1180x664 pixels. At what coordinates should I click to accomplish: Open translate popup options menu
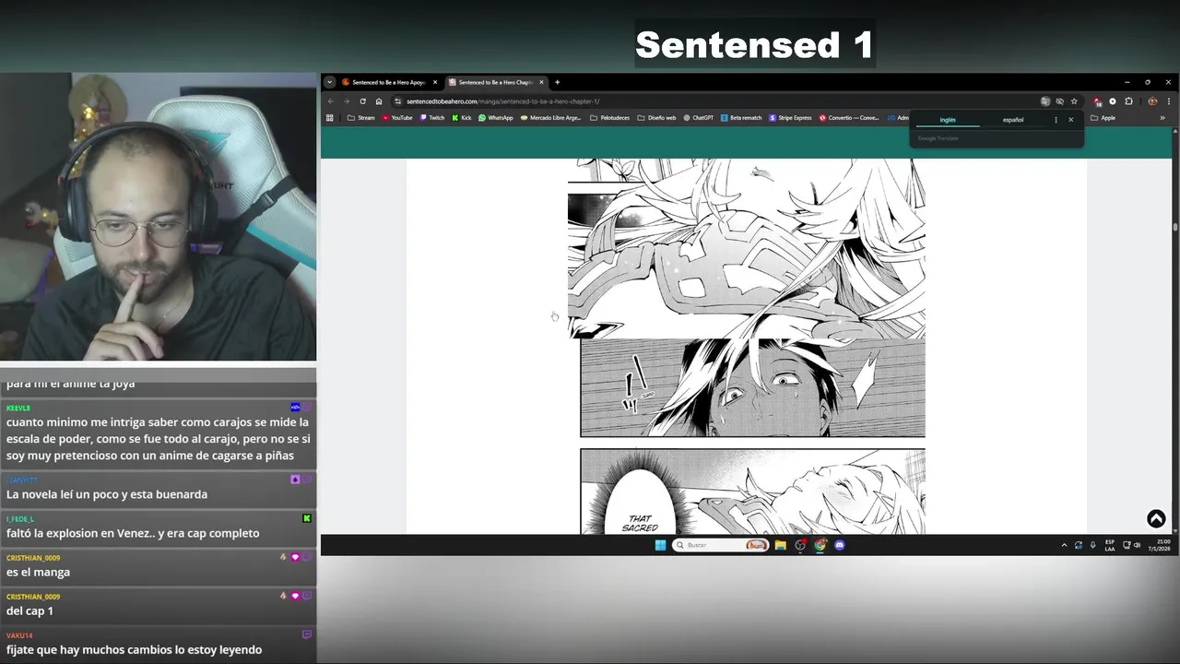1056,120
